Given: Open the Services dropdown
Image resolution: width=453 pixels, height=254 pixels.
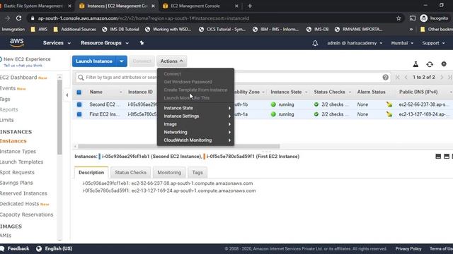Looking at the screenshot, I should pyautogui.click(x=57, y=43).
